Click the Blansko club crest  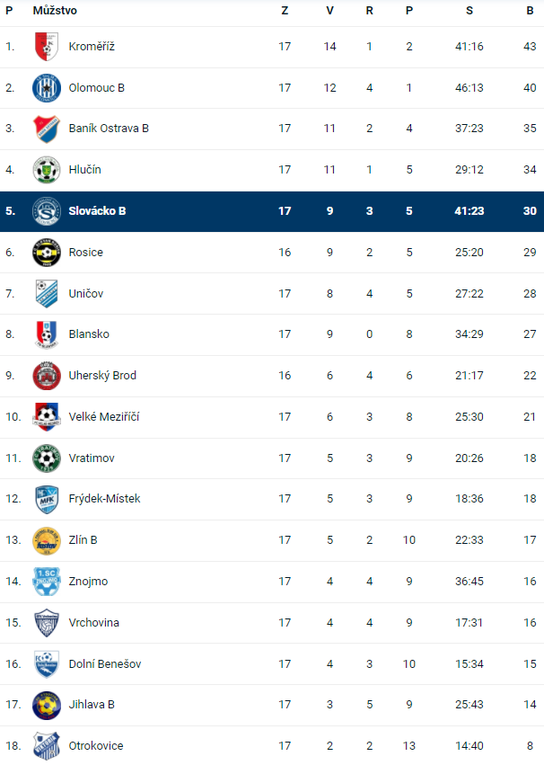click(46, 334)
